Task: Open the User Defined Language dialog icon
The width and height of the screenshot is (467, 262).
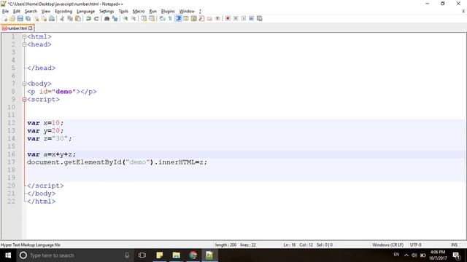Action: [x=186, y=18]
